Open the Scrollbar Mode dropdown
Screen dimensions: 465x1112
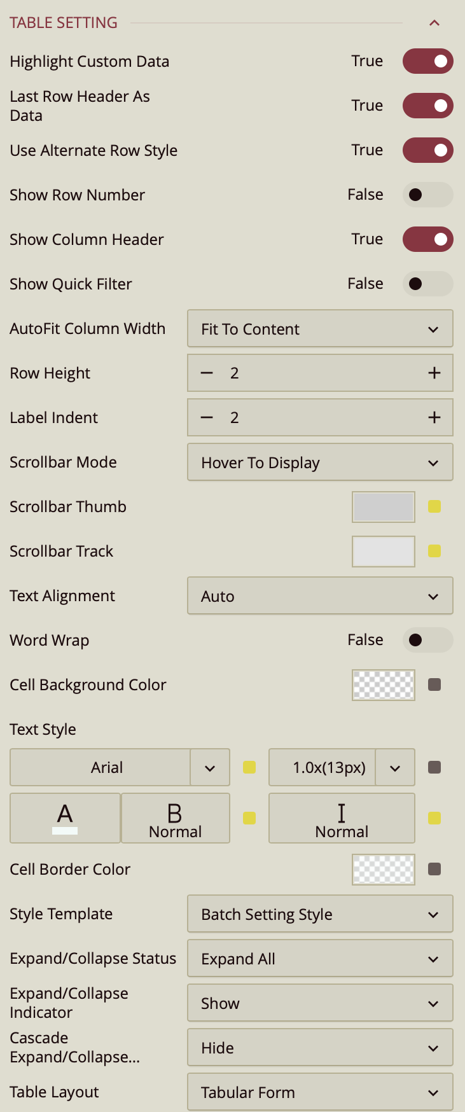coord(320,462)
